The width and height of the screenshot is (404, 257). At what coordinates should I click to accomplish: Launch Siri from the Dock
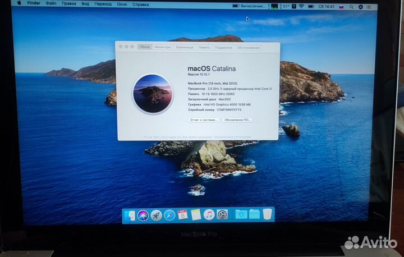pyautogui.click(x=143, y=215)
